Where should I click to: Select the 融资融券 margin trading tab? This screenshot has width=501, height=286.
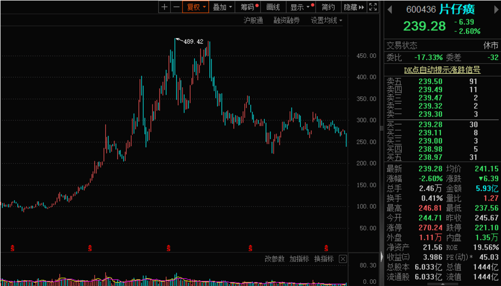[287, 20]
